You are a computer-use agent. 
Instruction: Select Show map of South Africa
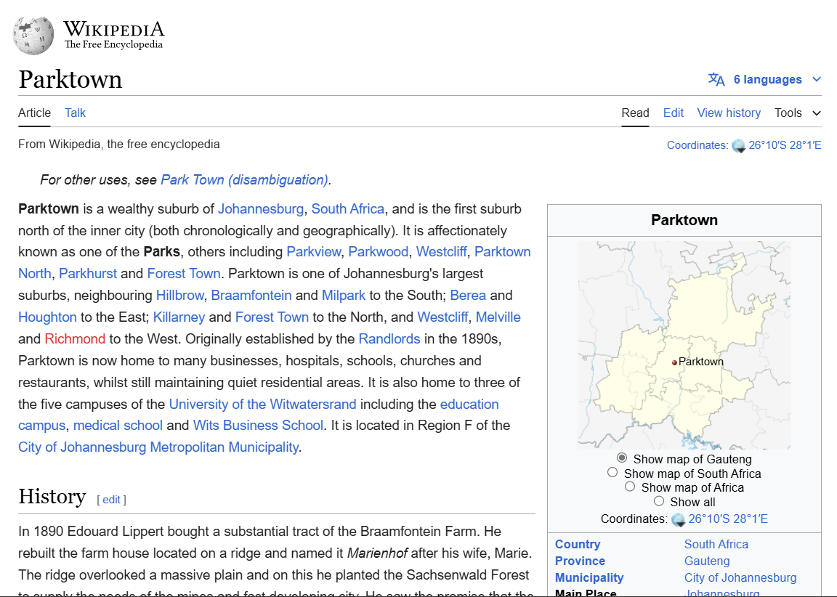pos(612,473)
